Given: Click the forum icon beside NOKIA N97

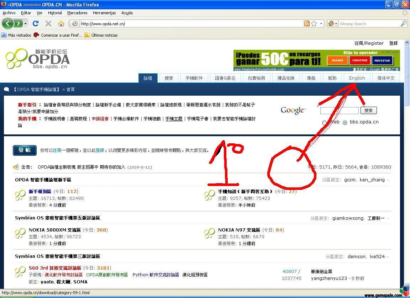Looking at the screenshot, I should pyautogui.click(x=209, y=234).
